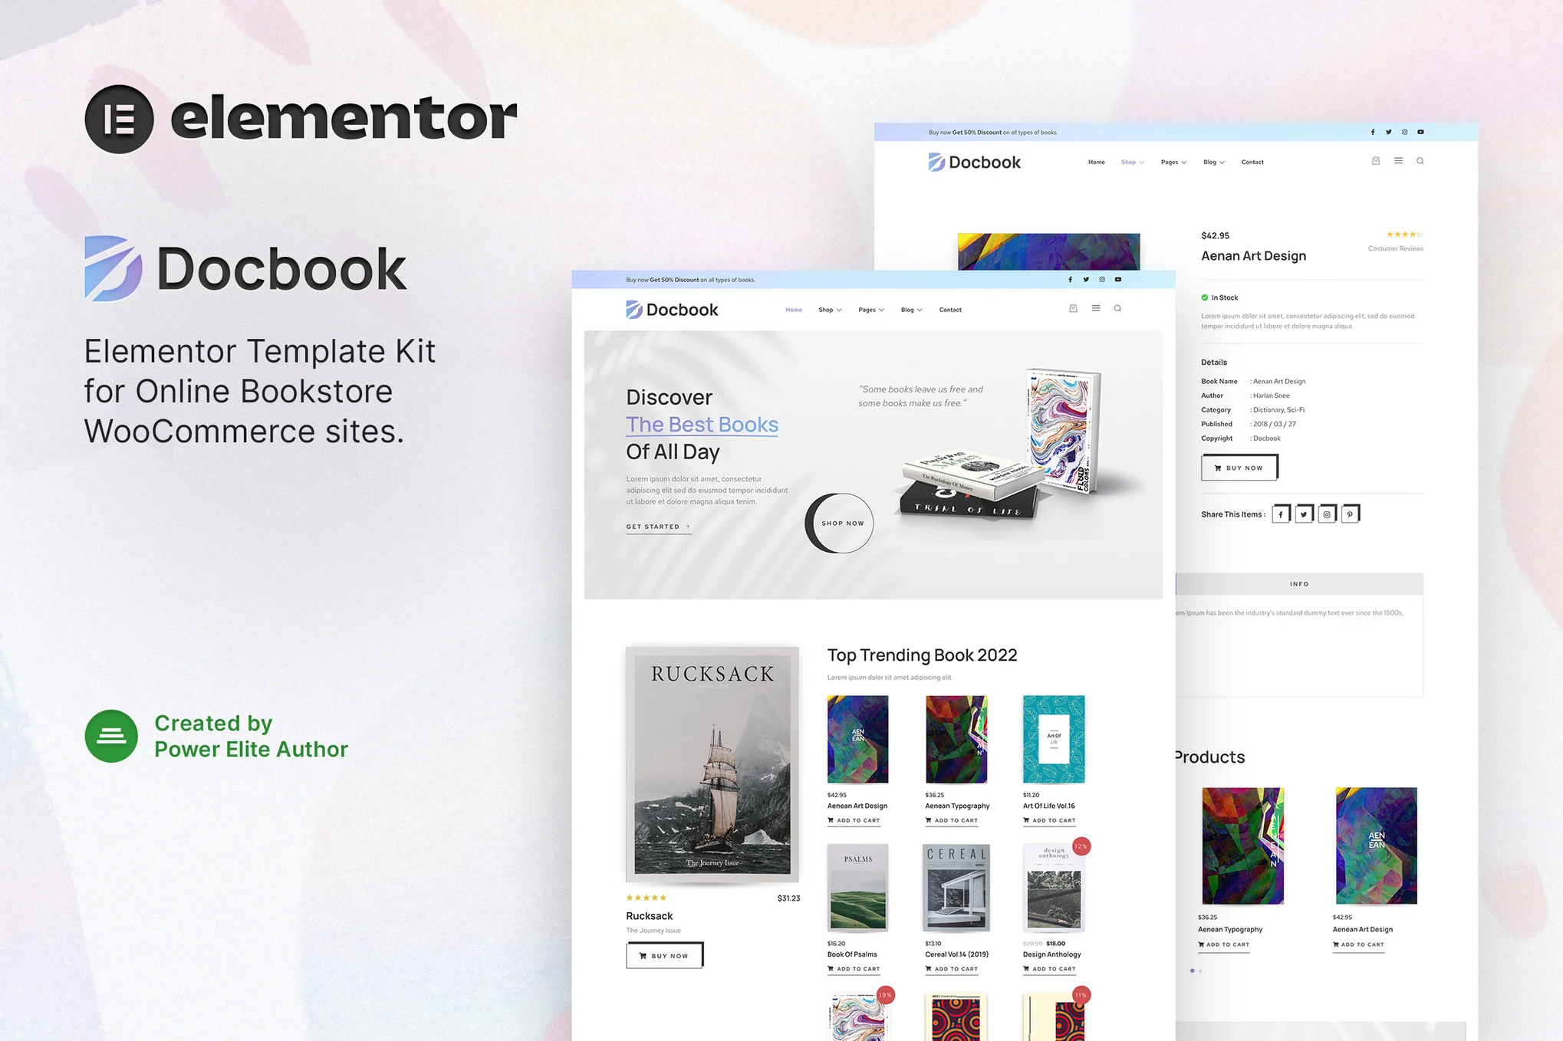
Task: Expand the Pages dropdown in navigation
Action: (871, 309)
